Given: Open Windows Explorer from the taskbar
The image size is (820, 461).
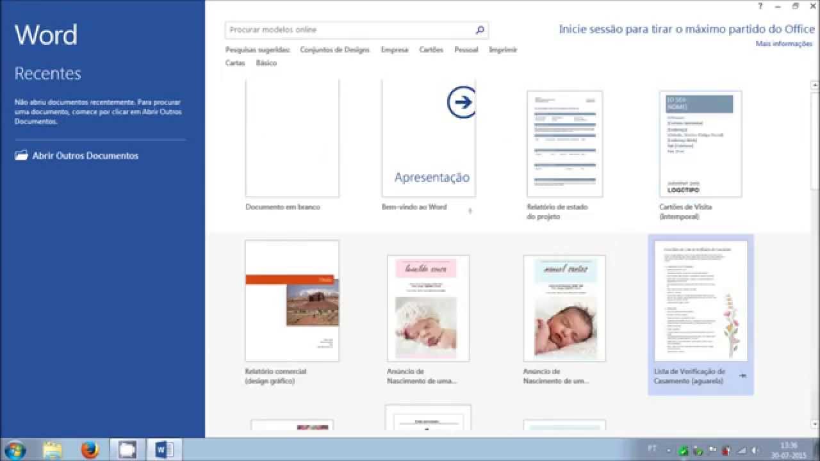Looking at the screenshot, I should 53,450.
